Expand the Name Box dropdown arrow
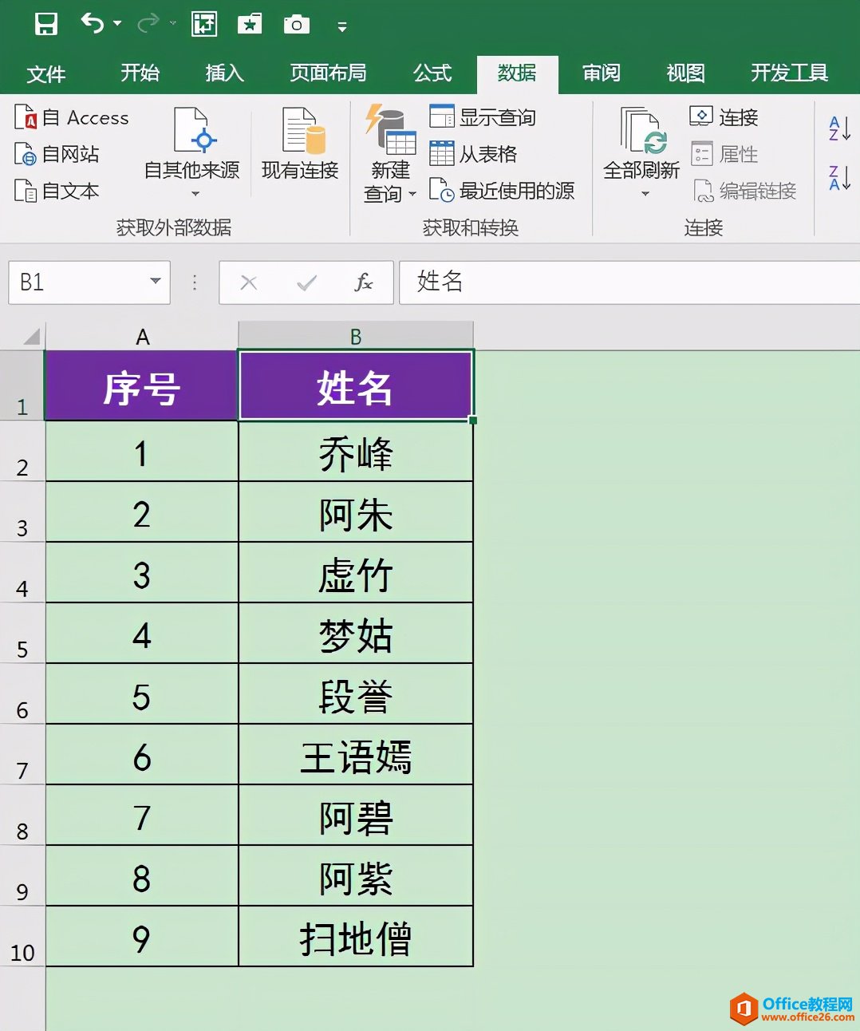This screenshot has height=1031, width=860. [156, 282]
